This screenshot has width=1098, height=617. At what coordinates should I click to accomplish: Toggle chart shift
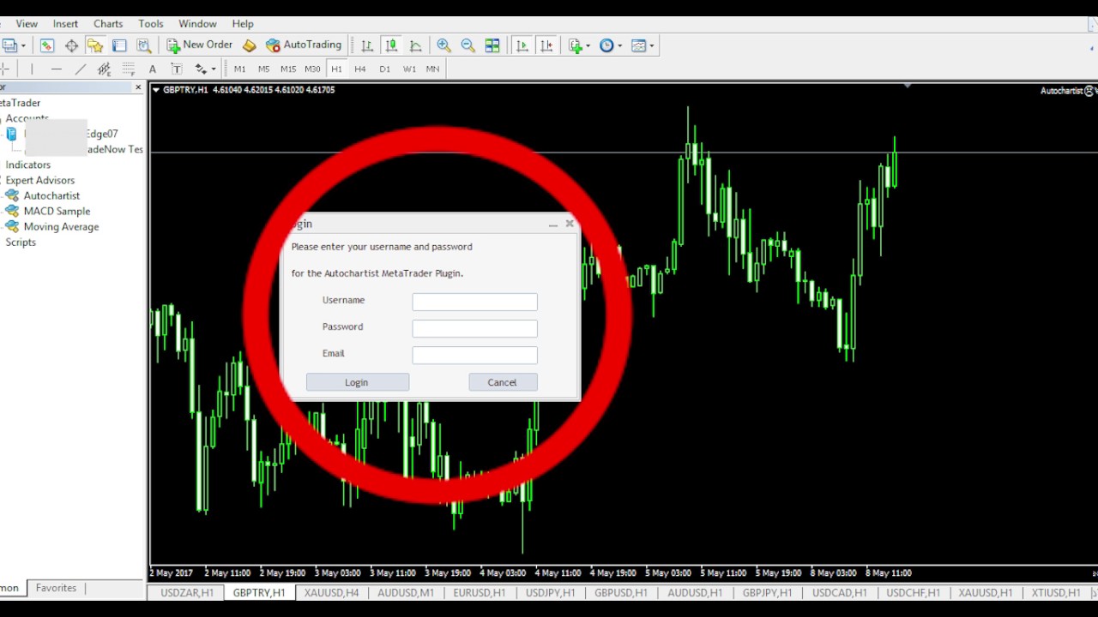click(x=546, y=45)
